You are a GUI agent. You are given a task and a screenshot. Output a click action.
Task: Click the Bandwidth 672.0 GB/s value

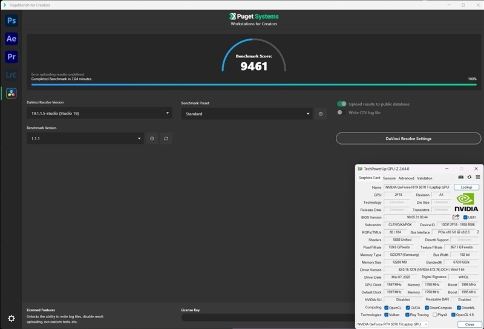tap(461, 262)
